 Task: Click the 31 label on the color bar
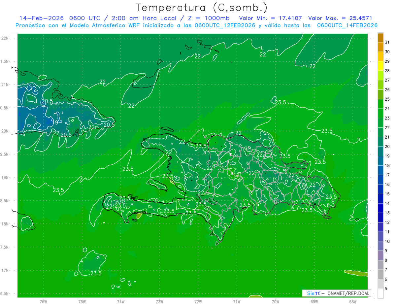(387, 42)
